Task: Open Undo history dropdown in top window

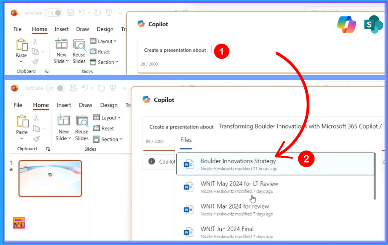Action: [x=89, y=13]
